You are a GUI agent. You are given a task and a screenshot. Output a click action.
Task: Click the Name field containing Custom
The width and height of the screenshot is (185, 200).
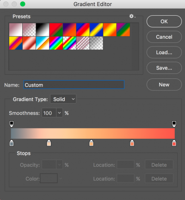click(74, 85)
